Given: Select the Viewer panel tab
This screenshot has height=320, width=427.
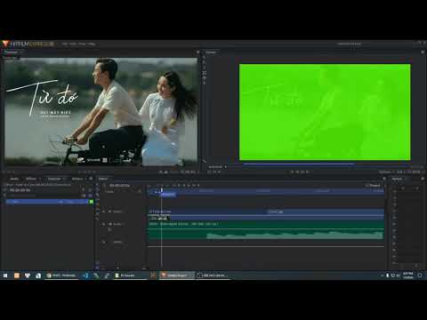Looking at the screenshot, I should 211,52.
